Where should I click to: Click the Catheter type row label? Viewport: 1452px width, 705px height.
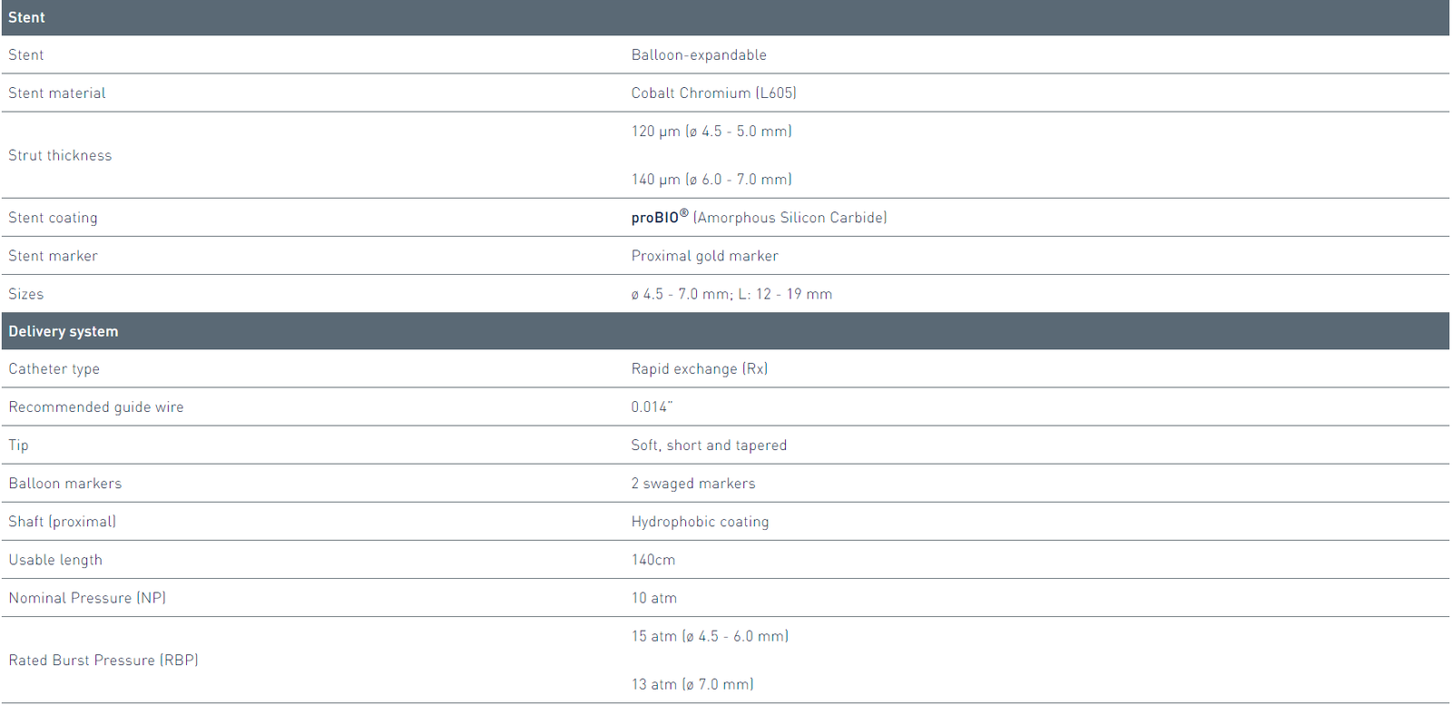pos(54,369)
